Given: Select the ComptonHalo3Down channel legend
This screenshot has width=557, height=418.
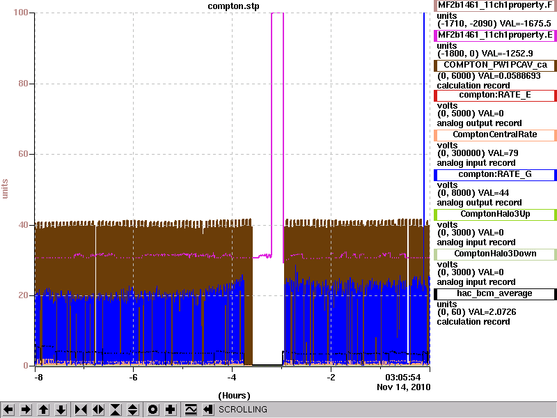Looking at the screenshot, I should click(495, 254).
